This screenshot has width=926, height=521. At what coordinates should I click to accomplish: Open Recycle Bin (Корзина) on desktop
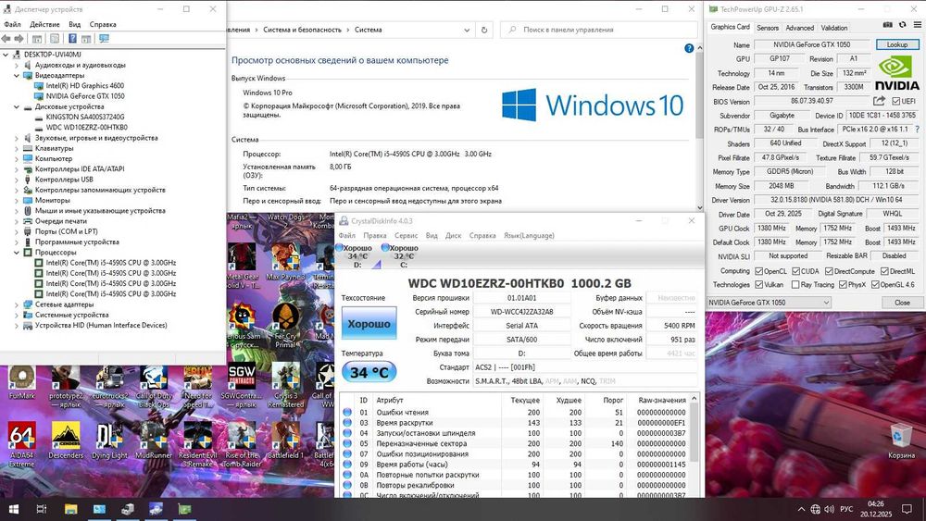click(x=901, y=441)
